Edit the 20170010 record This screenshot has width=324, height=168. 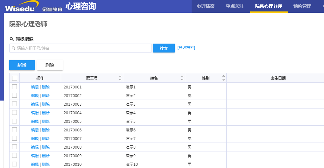coord(35,164)
